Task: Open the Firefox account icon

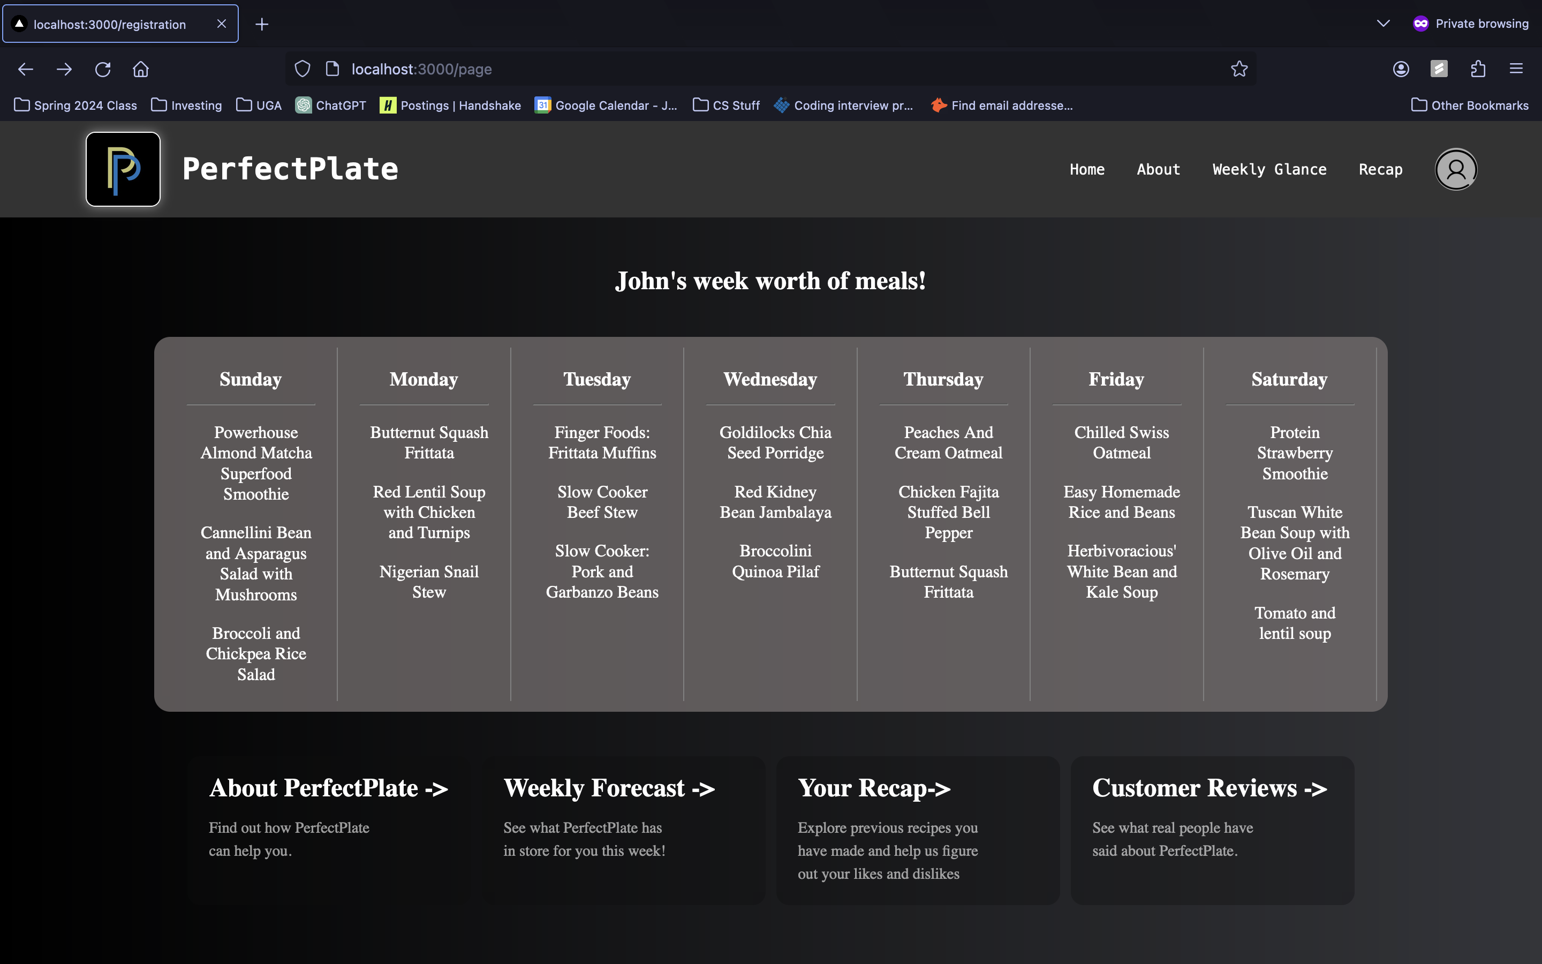Action: (1401, 69)
